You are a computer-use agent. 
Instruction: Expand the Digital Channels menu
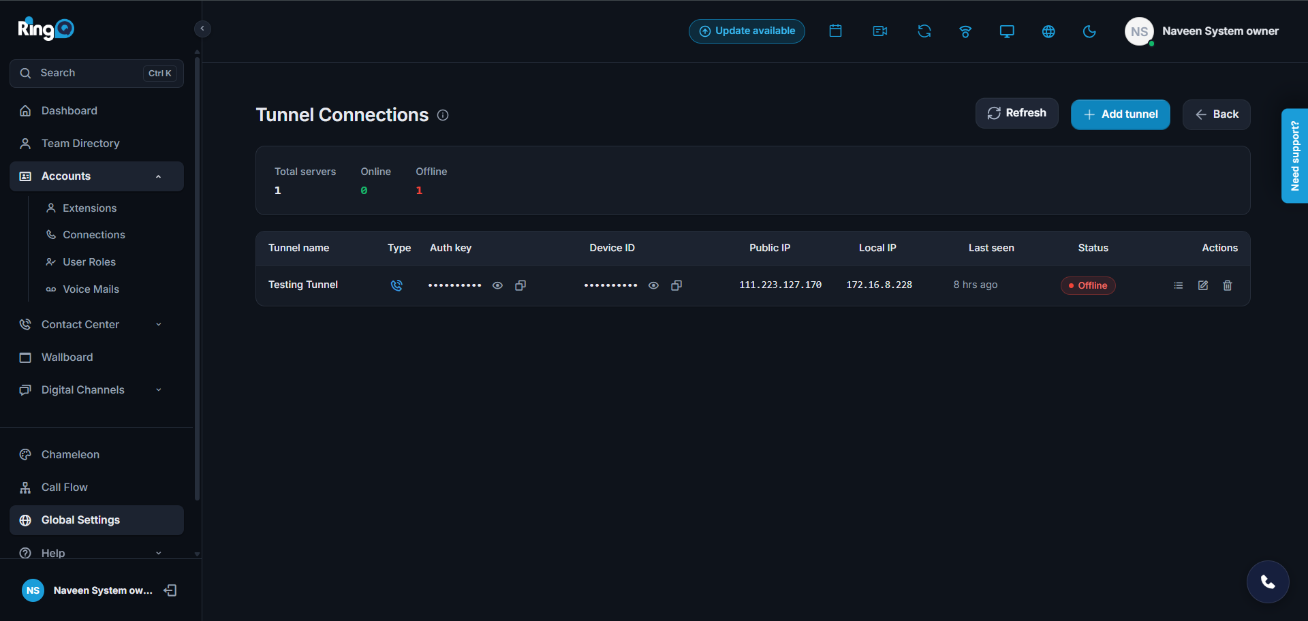(x=97, y=390)
